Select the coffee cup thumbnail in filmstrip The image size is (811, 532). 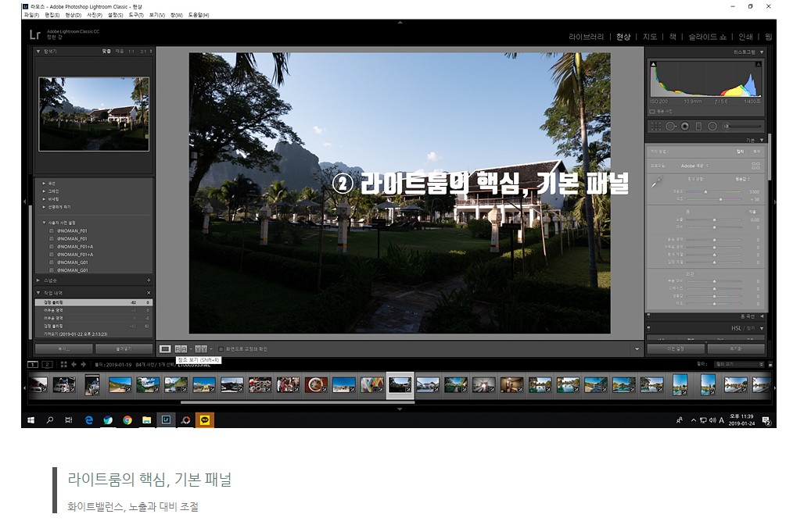(316, 385)
